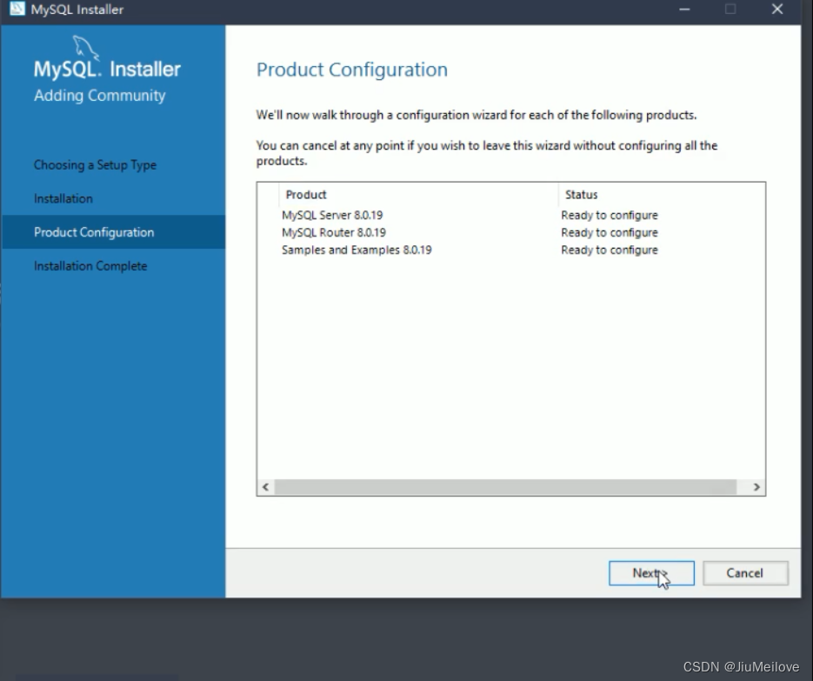Click the MySQL dolphin logo
Screen dimensions: 813x681
tap(85, 47)
